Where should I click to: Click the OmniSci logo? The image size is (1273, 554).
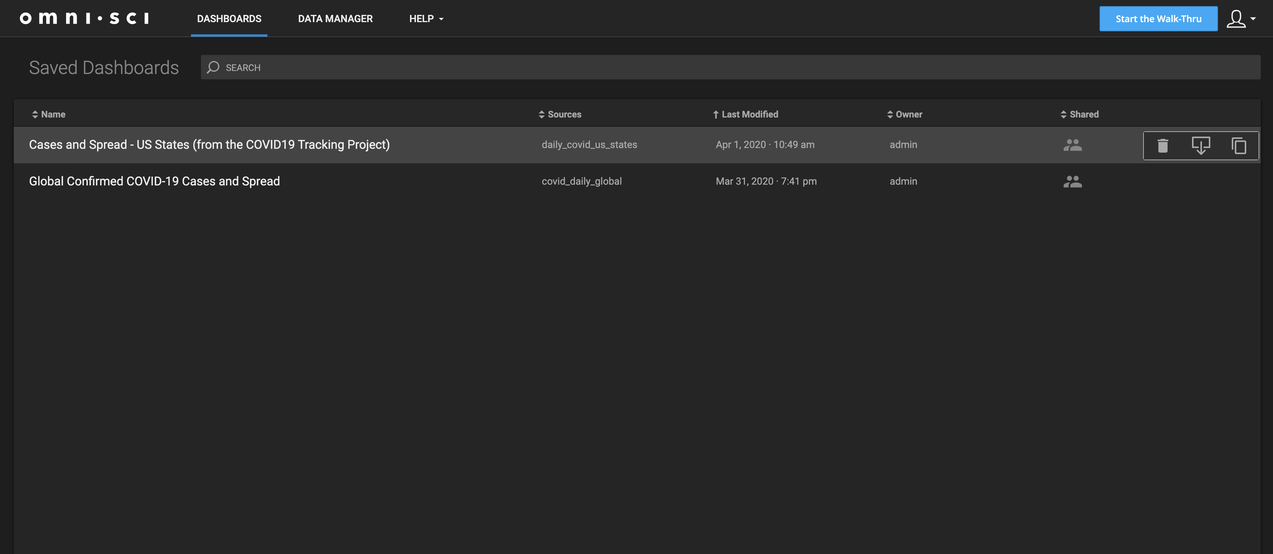coord(84,19)
